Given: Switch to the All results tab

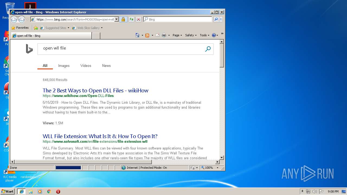Looking at the screenshot, I should pos(45,66).
